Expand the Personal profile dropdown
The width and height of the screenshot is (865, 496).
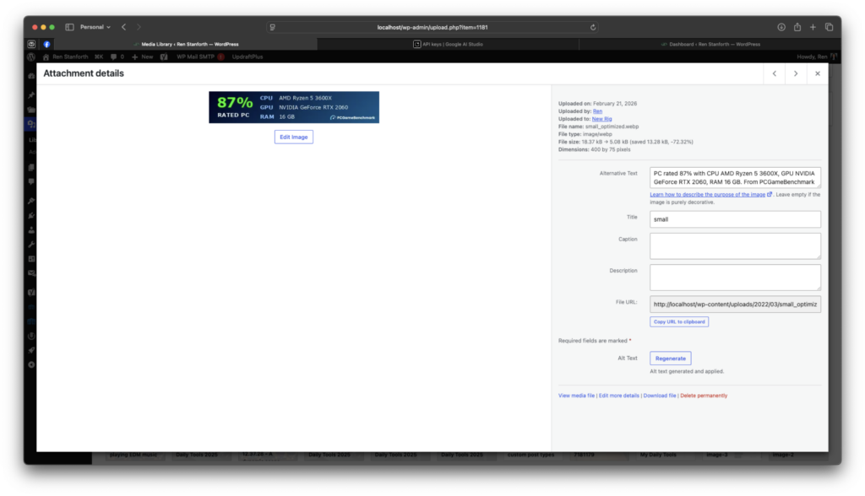tap(95, 27)
